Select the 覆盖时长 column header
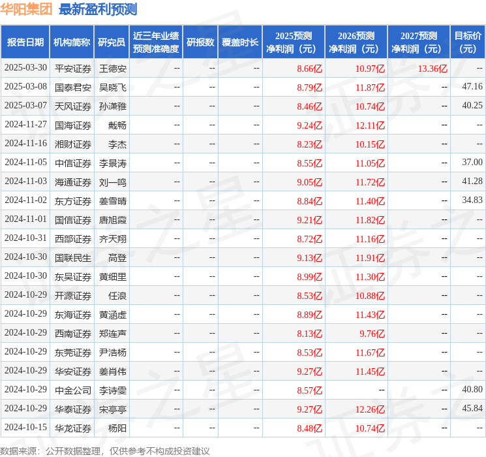 tap(240, 42)
